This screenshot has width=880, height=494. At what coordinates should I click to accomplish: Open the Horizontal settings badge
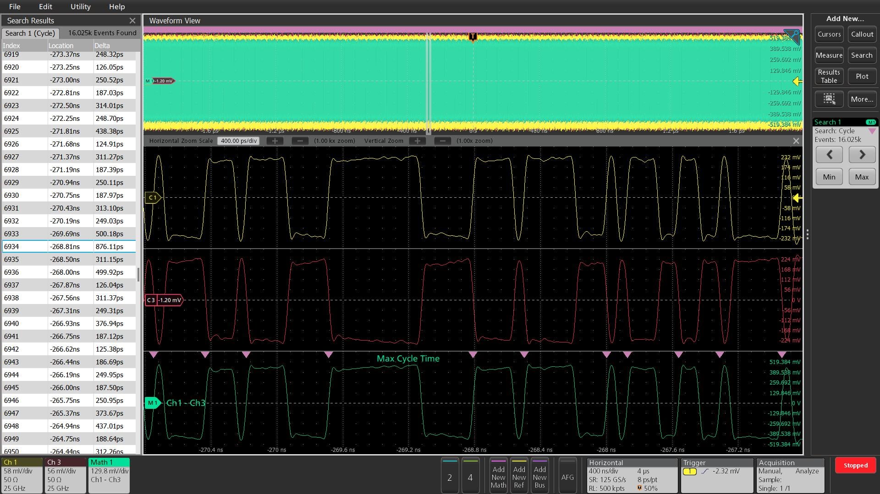pyautogui.click(x=632, y=475)
